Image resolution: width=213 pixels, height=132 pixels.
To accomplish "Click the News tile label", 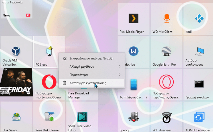I will [6, 15].
